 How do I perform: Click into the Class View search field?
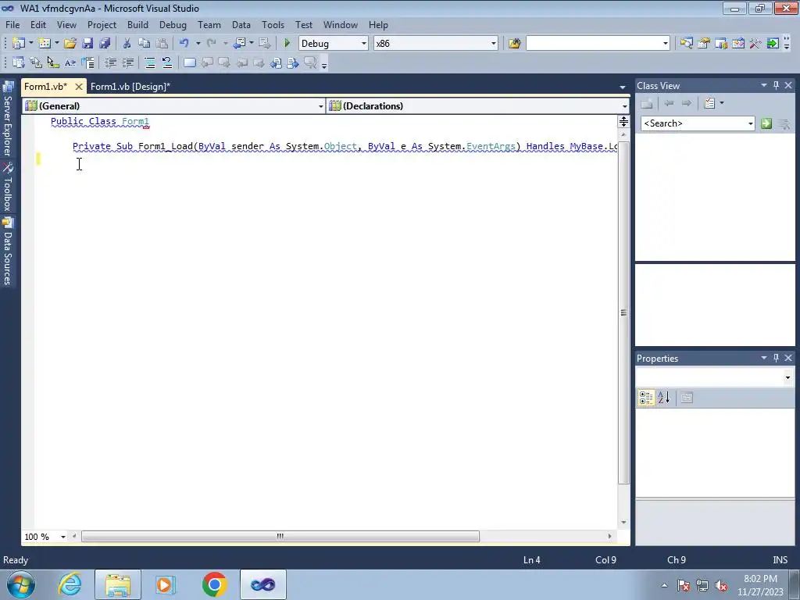tap(694, 123)
